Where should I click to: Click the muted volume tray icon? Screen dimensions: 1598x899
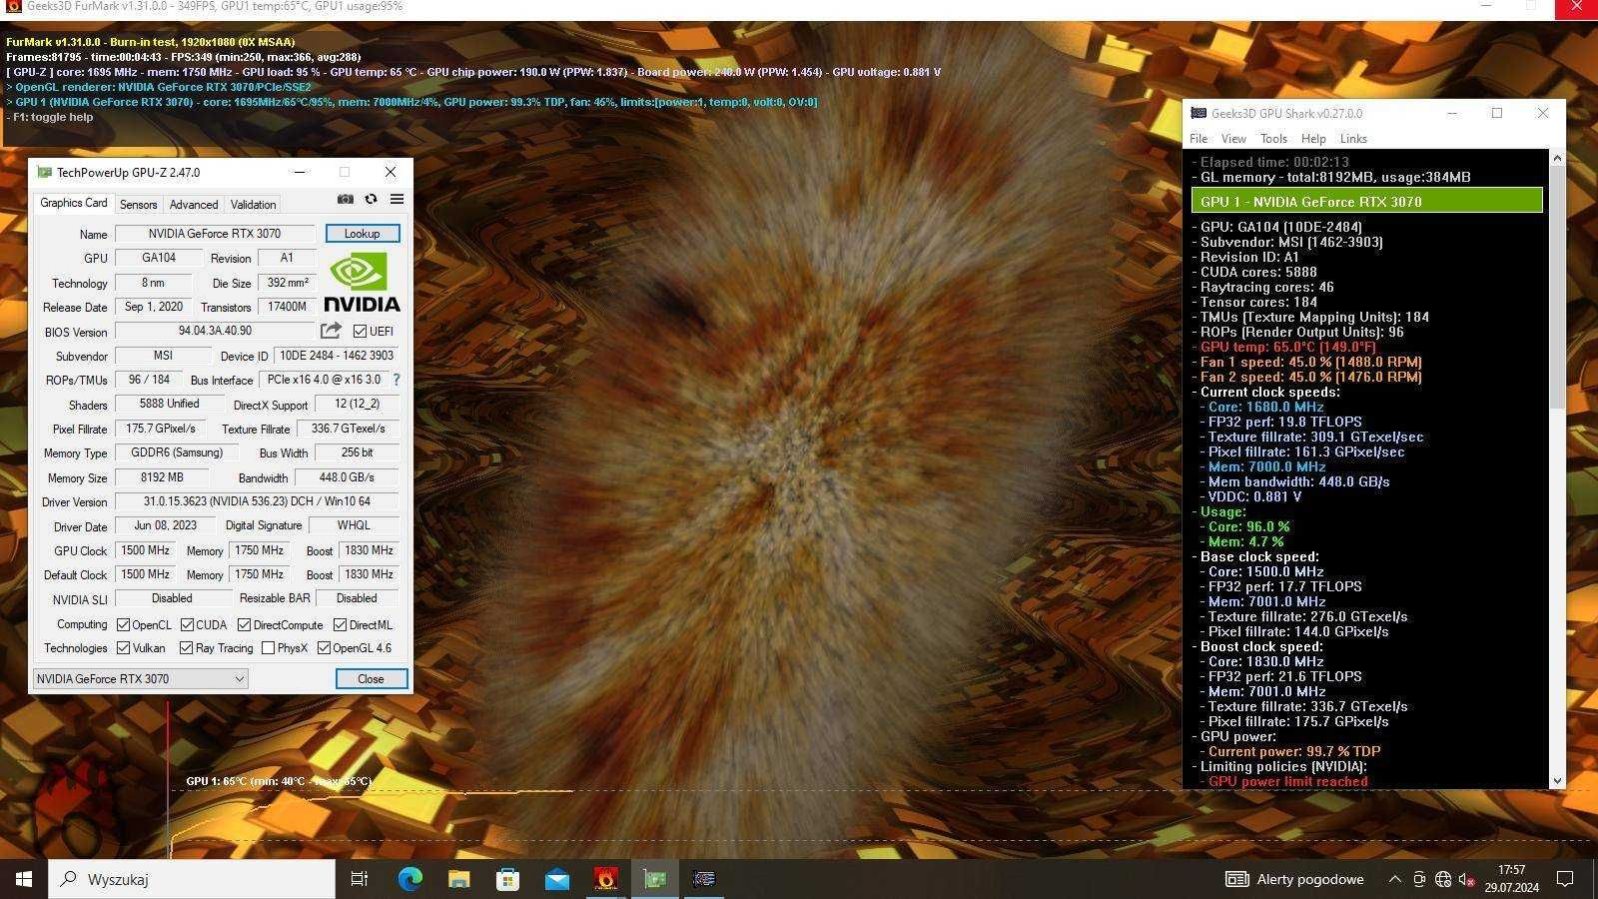click(x=1466, y=879)
